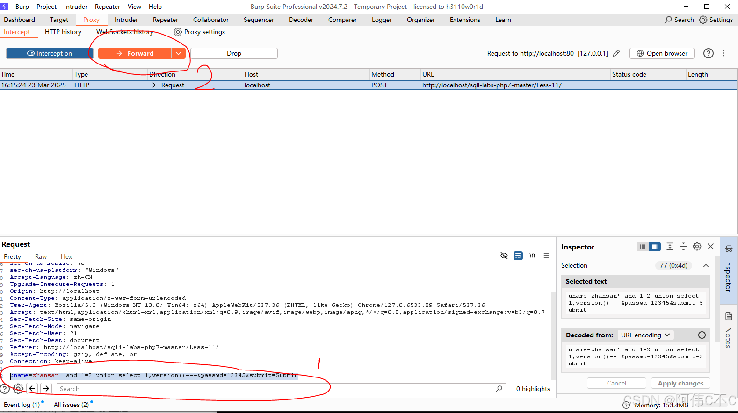738x413 pixels.
Task: Toggle the Intercept on button
Action: pyautogui.click(x=50, y=53)
